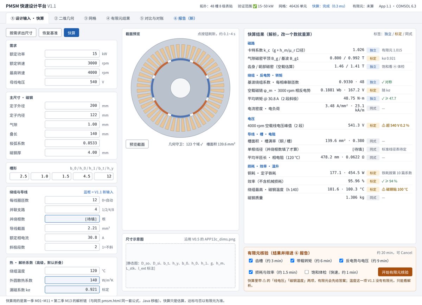422x305 pixels.
Task: Click the 额定相电流 field 30.8
Action: pyautogui.click(x=72, y=238)
